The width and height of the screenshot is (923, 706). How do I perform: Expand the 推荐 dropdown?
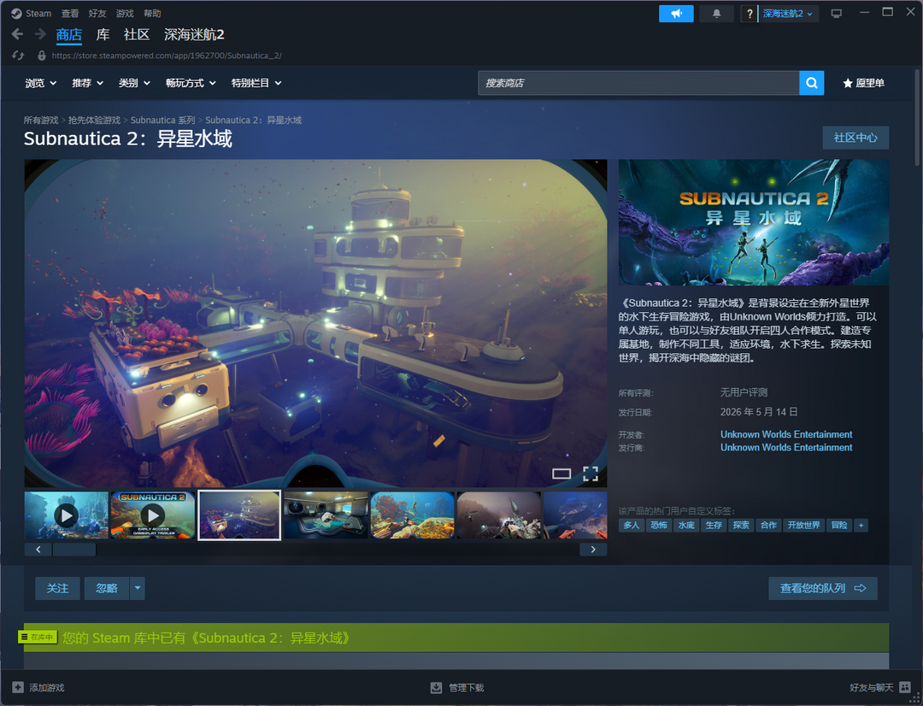[x=88, y=83]
